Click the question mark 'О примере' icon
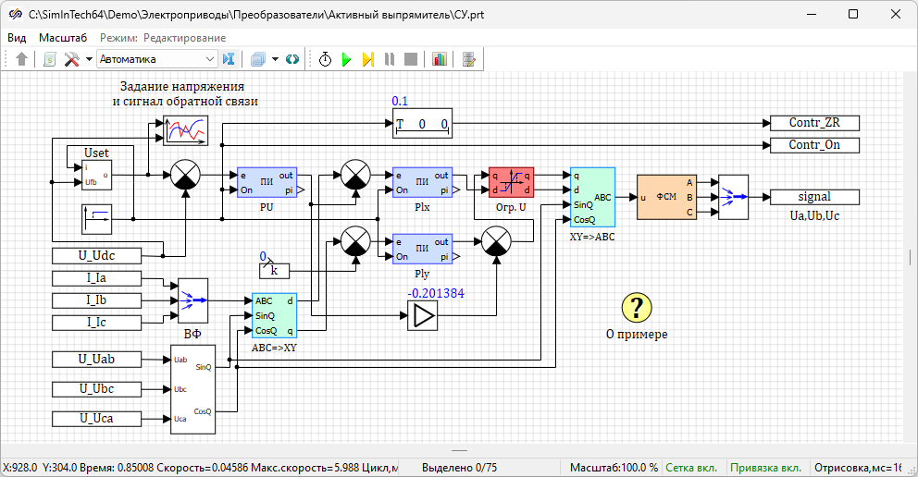 pos(637,307)
